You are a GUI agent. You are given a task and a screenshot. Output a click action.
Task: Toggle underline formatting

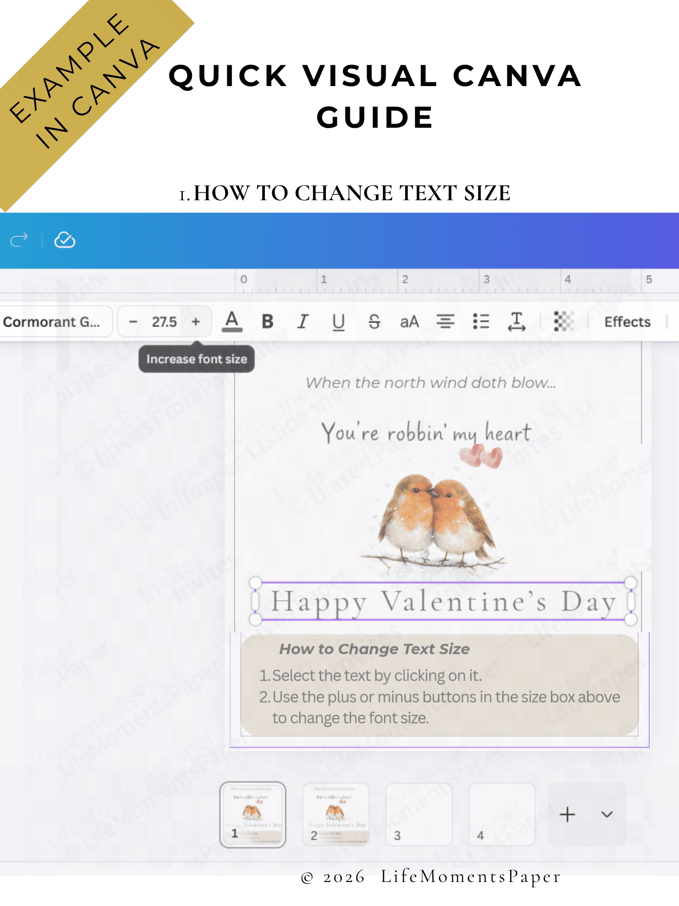click(x=339, y=322)
